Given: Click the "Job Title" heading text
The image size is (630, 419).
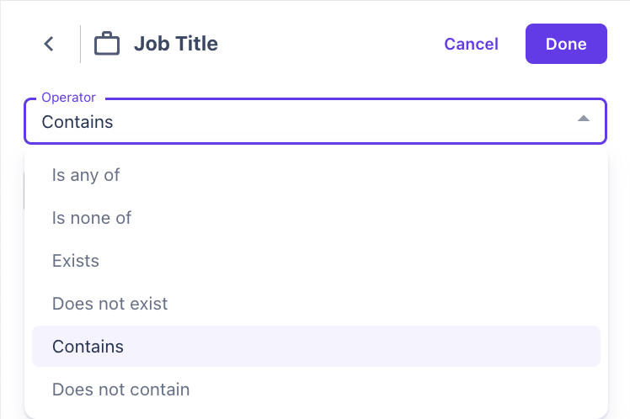Looking at the screenshot, I should (176, 44).
